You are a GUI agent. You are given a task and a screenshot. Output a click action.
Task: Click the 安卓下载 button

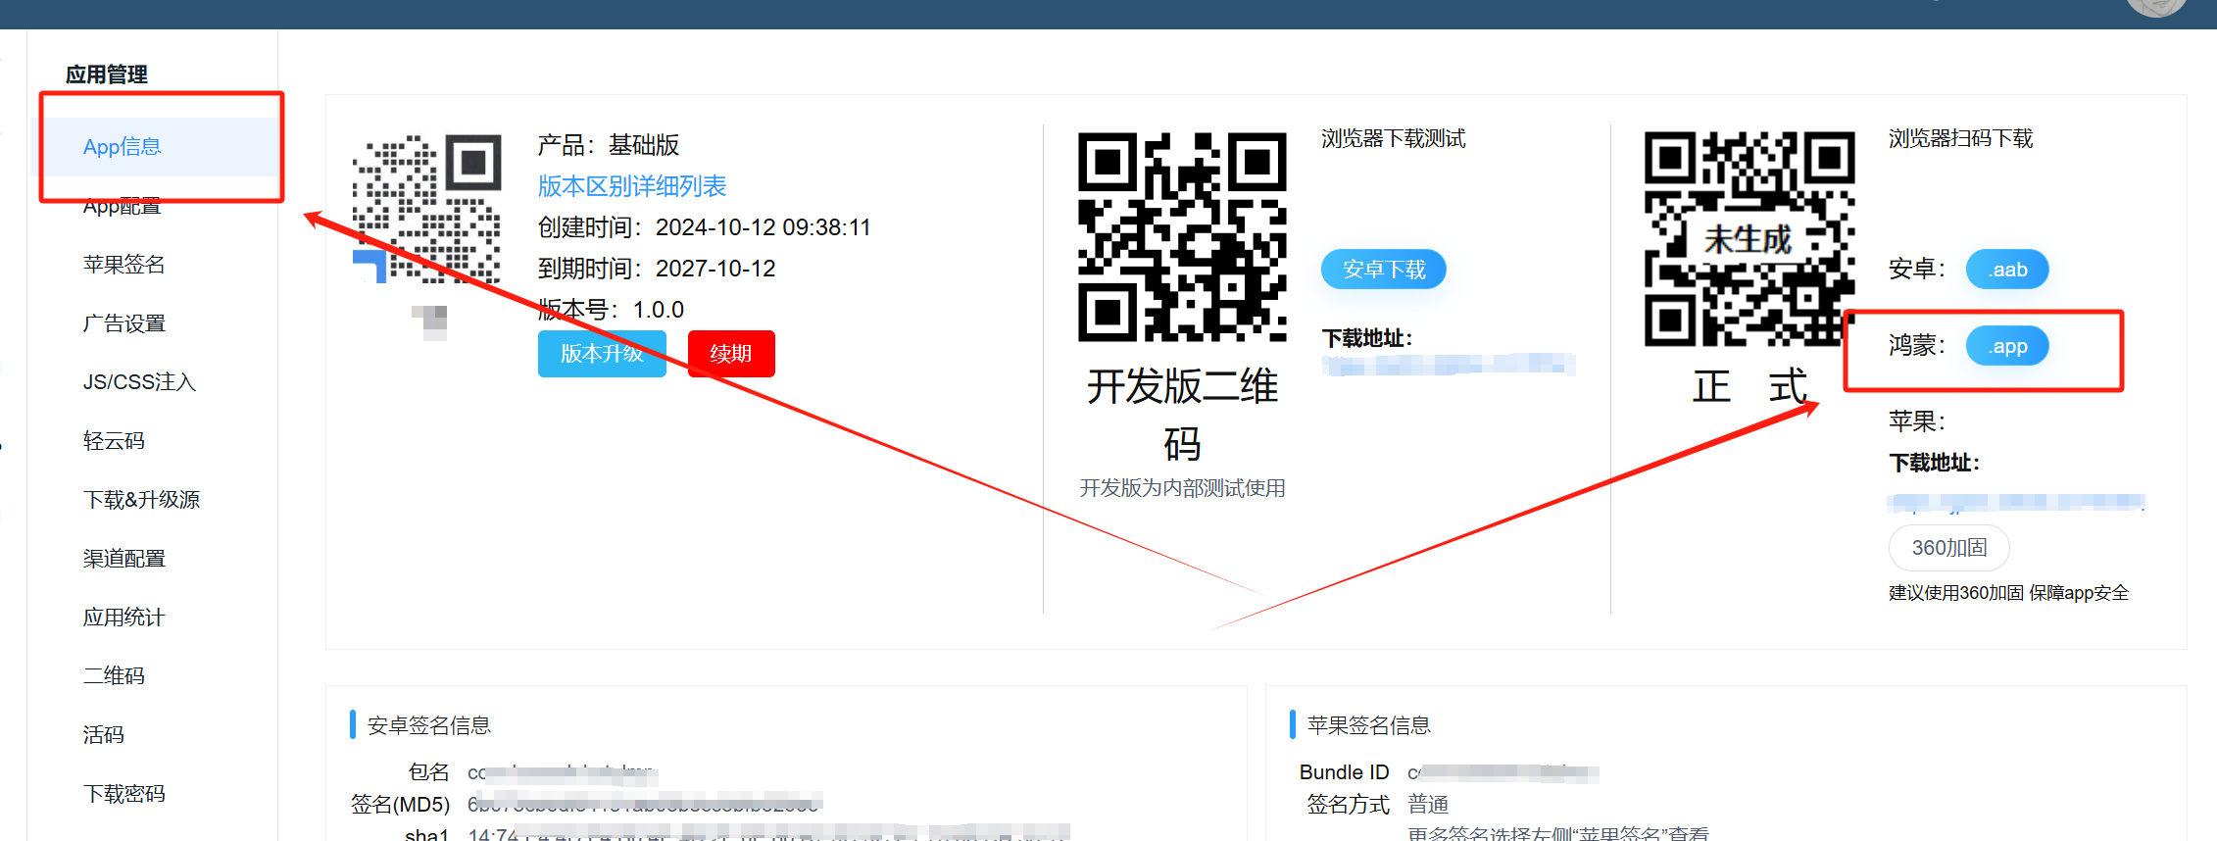coord(1383,270)
